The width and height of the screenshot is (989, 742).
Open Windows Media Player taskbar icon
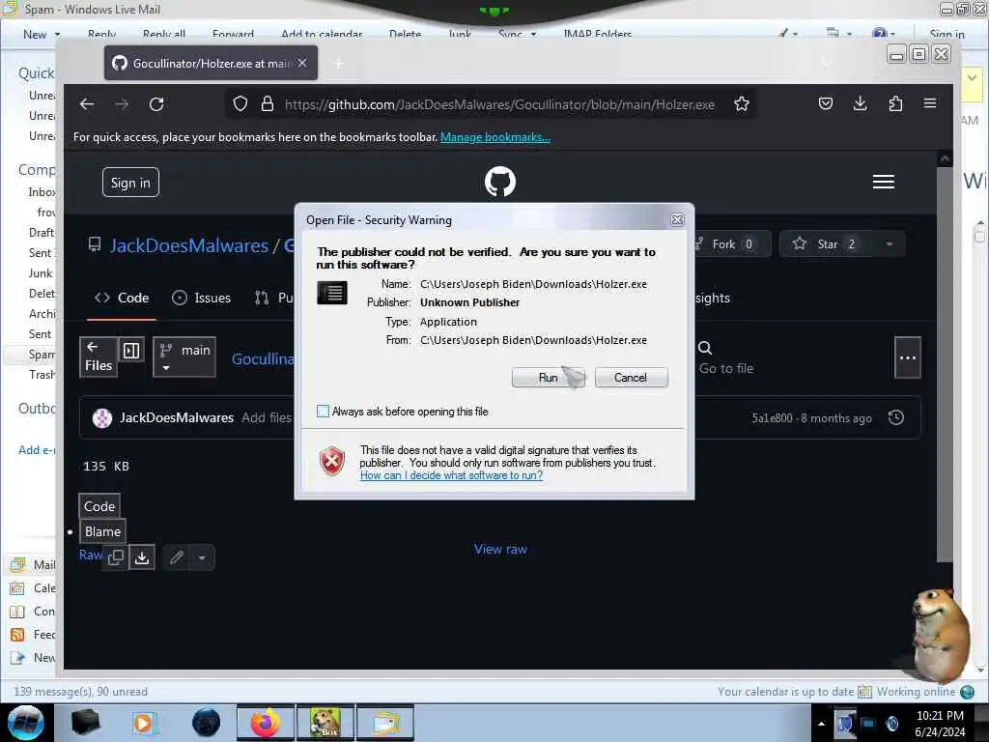(x=144, y=723)
